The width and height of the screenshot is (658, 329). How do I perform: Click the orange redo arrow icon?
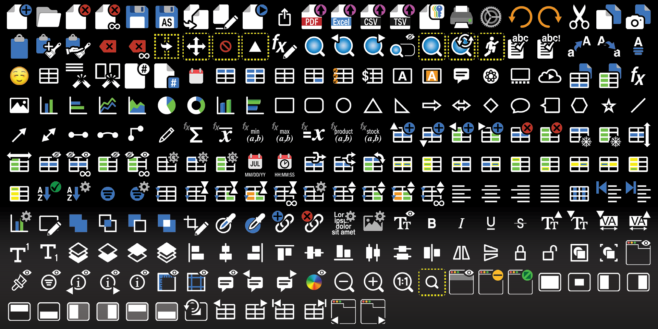pos(550,17)
